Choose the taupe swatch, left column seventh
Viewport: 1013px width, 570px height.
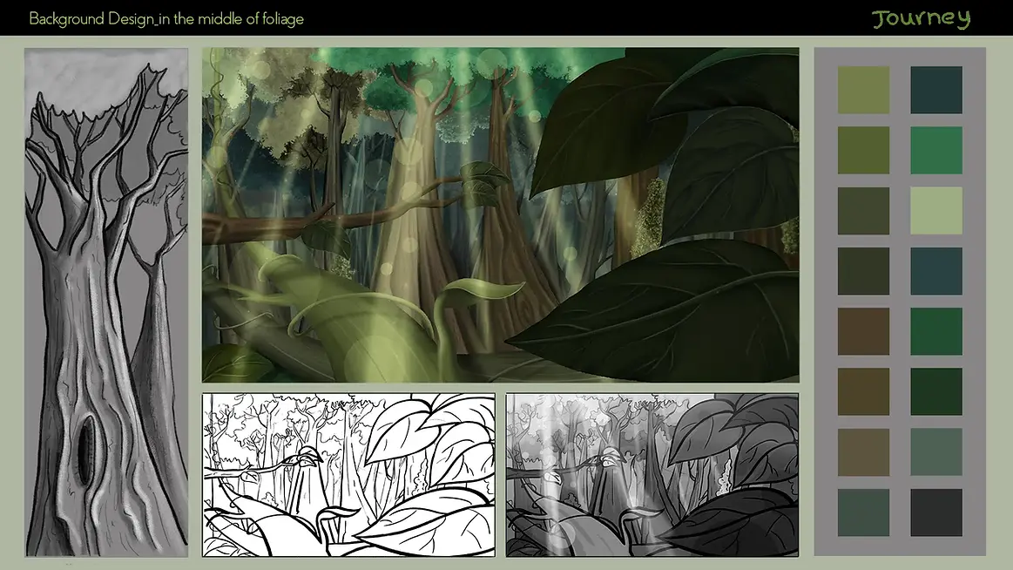click(x=863, y=451)
